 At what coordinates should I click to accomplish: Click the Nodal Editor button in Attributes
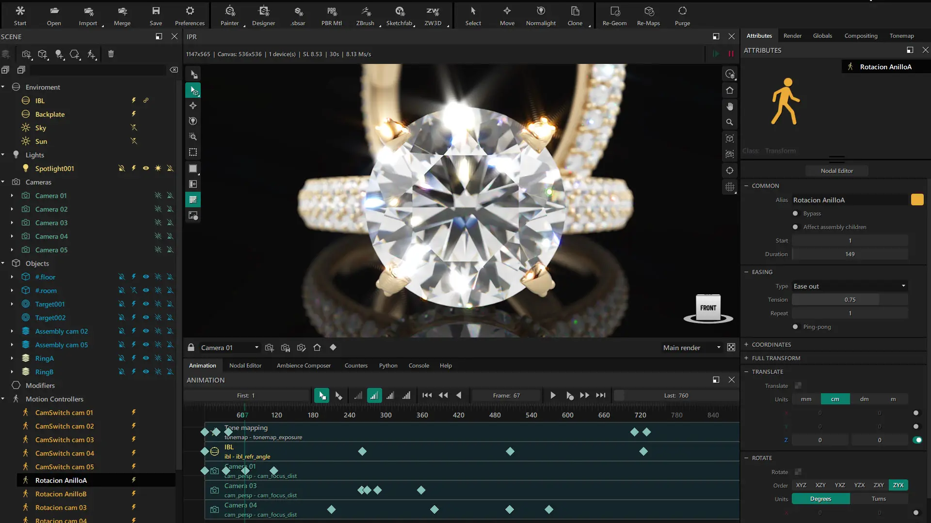836,171
